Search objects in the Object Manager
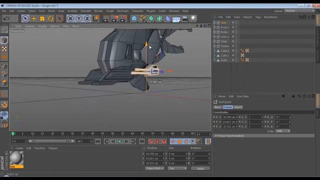320x180 pixels. coord(300,17)
